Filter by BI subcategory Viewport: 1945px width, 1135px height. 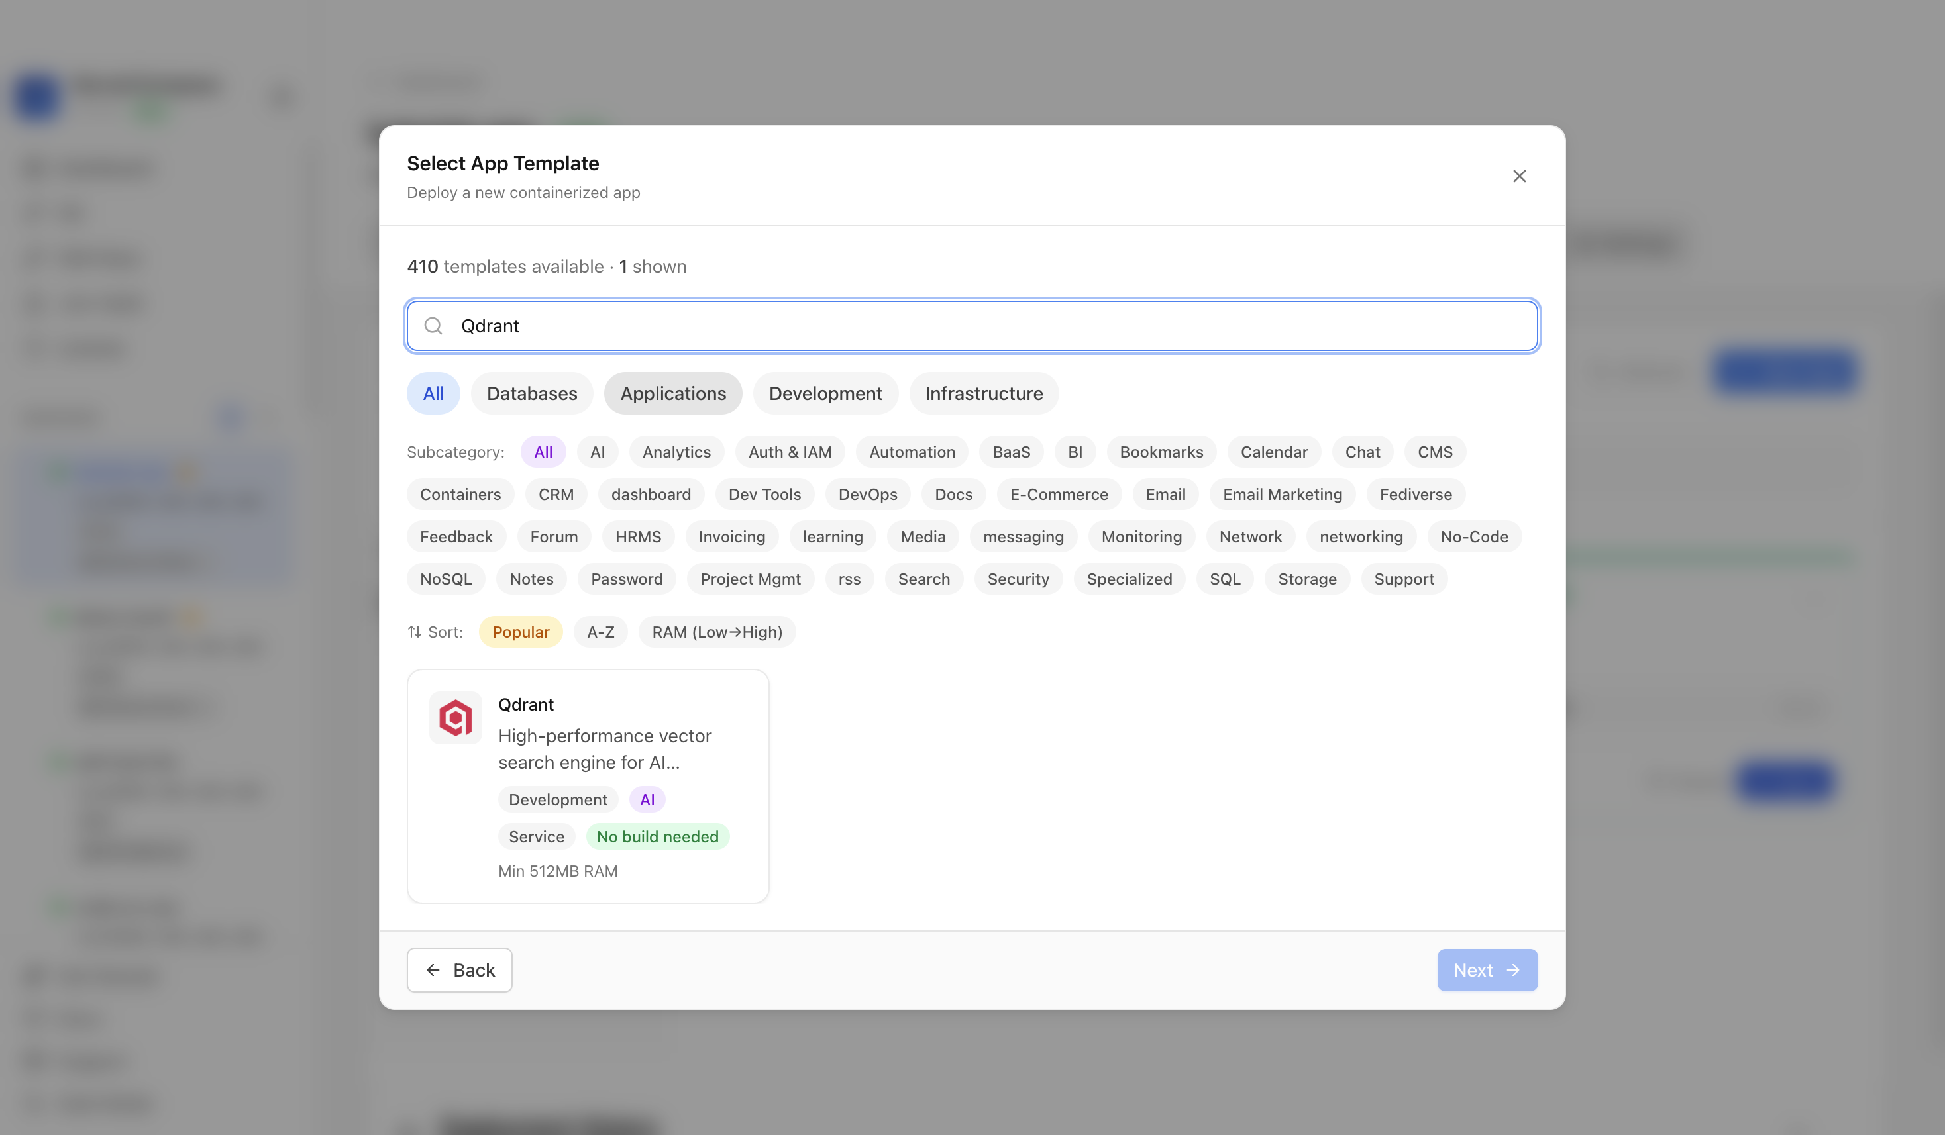(1075, 452)
